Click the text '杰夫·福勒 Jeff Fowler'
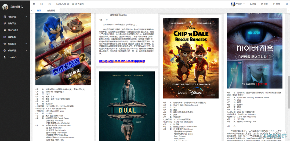 point(54,116)
